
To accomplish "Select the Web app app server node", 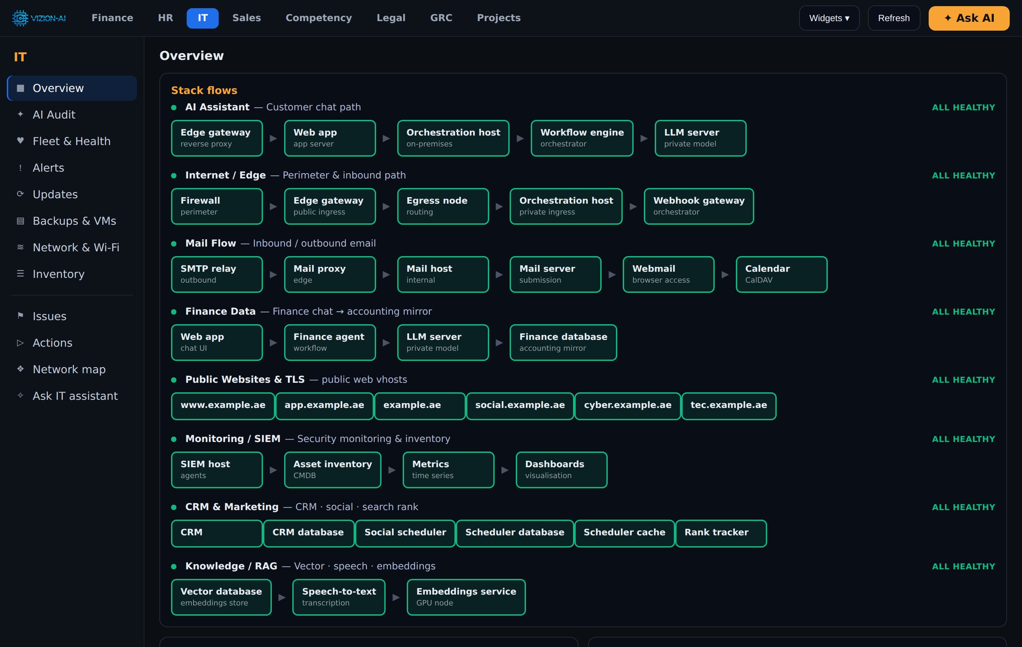I will tap(330, 138).
